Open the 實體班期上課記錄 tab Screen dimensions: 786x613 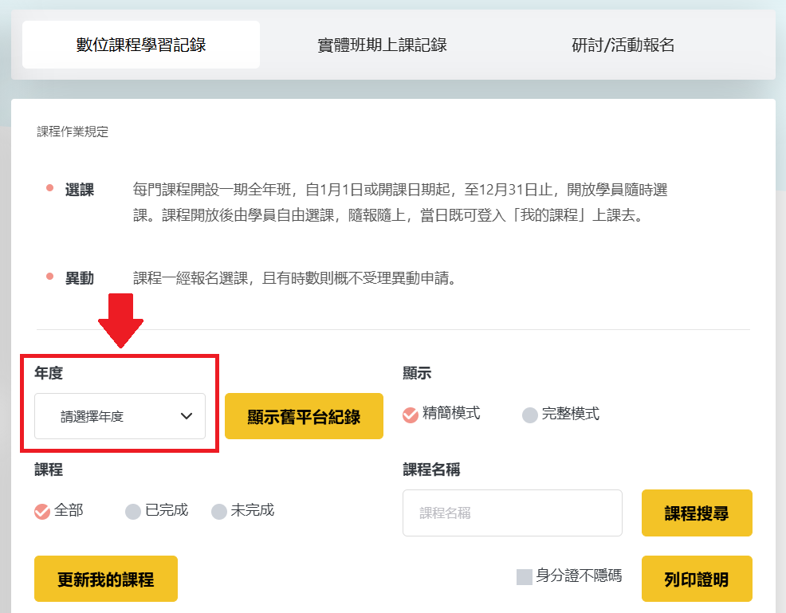[x=382, y=45]
